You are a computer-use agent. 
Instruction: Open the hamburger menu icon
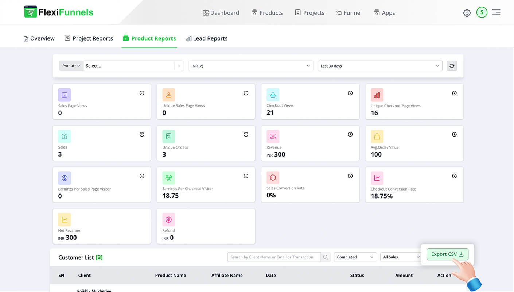point(496,12)
